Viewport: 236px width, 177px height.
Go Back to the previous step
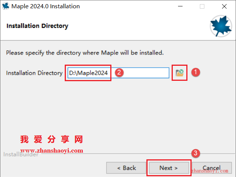(x=126, y=168)
